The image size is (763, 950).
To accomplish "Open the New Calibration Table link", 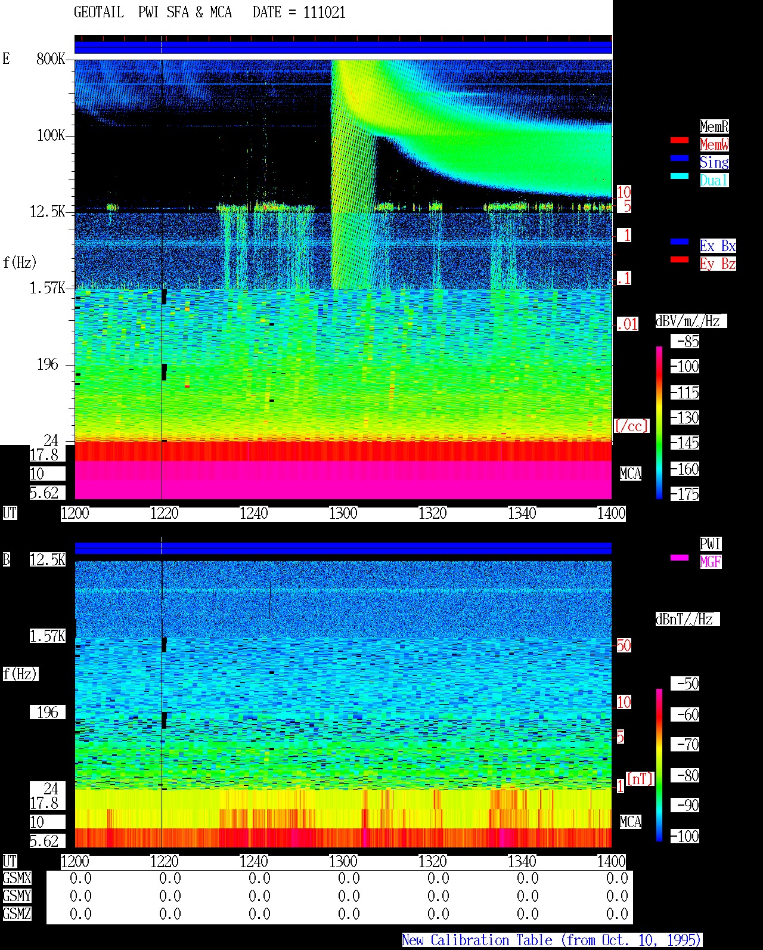I will click(x=552, y=940).
